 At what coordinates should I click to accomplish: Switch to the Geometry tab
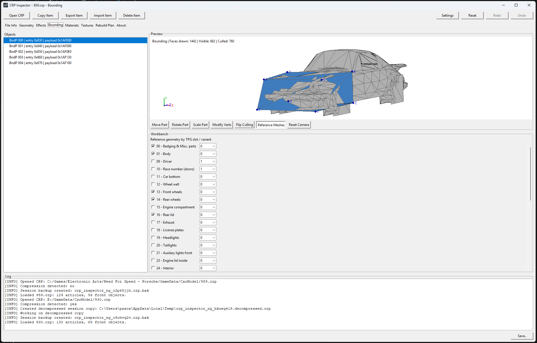click(26, 25)
